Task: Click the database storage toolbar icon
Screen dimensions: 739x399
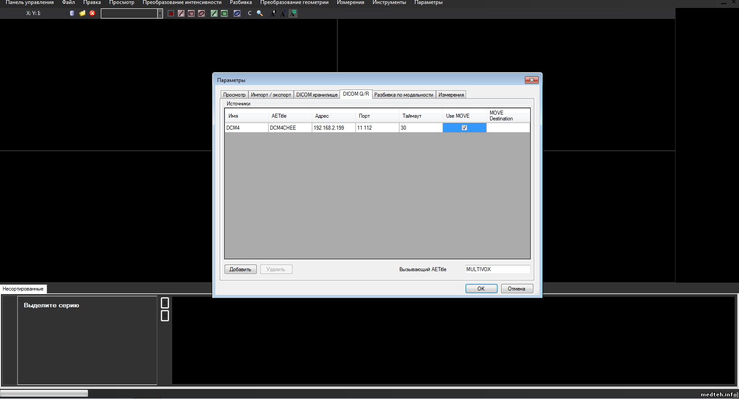Action: coord(72,13)
